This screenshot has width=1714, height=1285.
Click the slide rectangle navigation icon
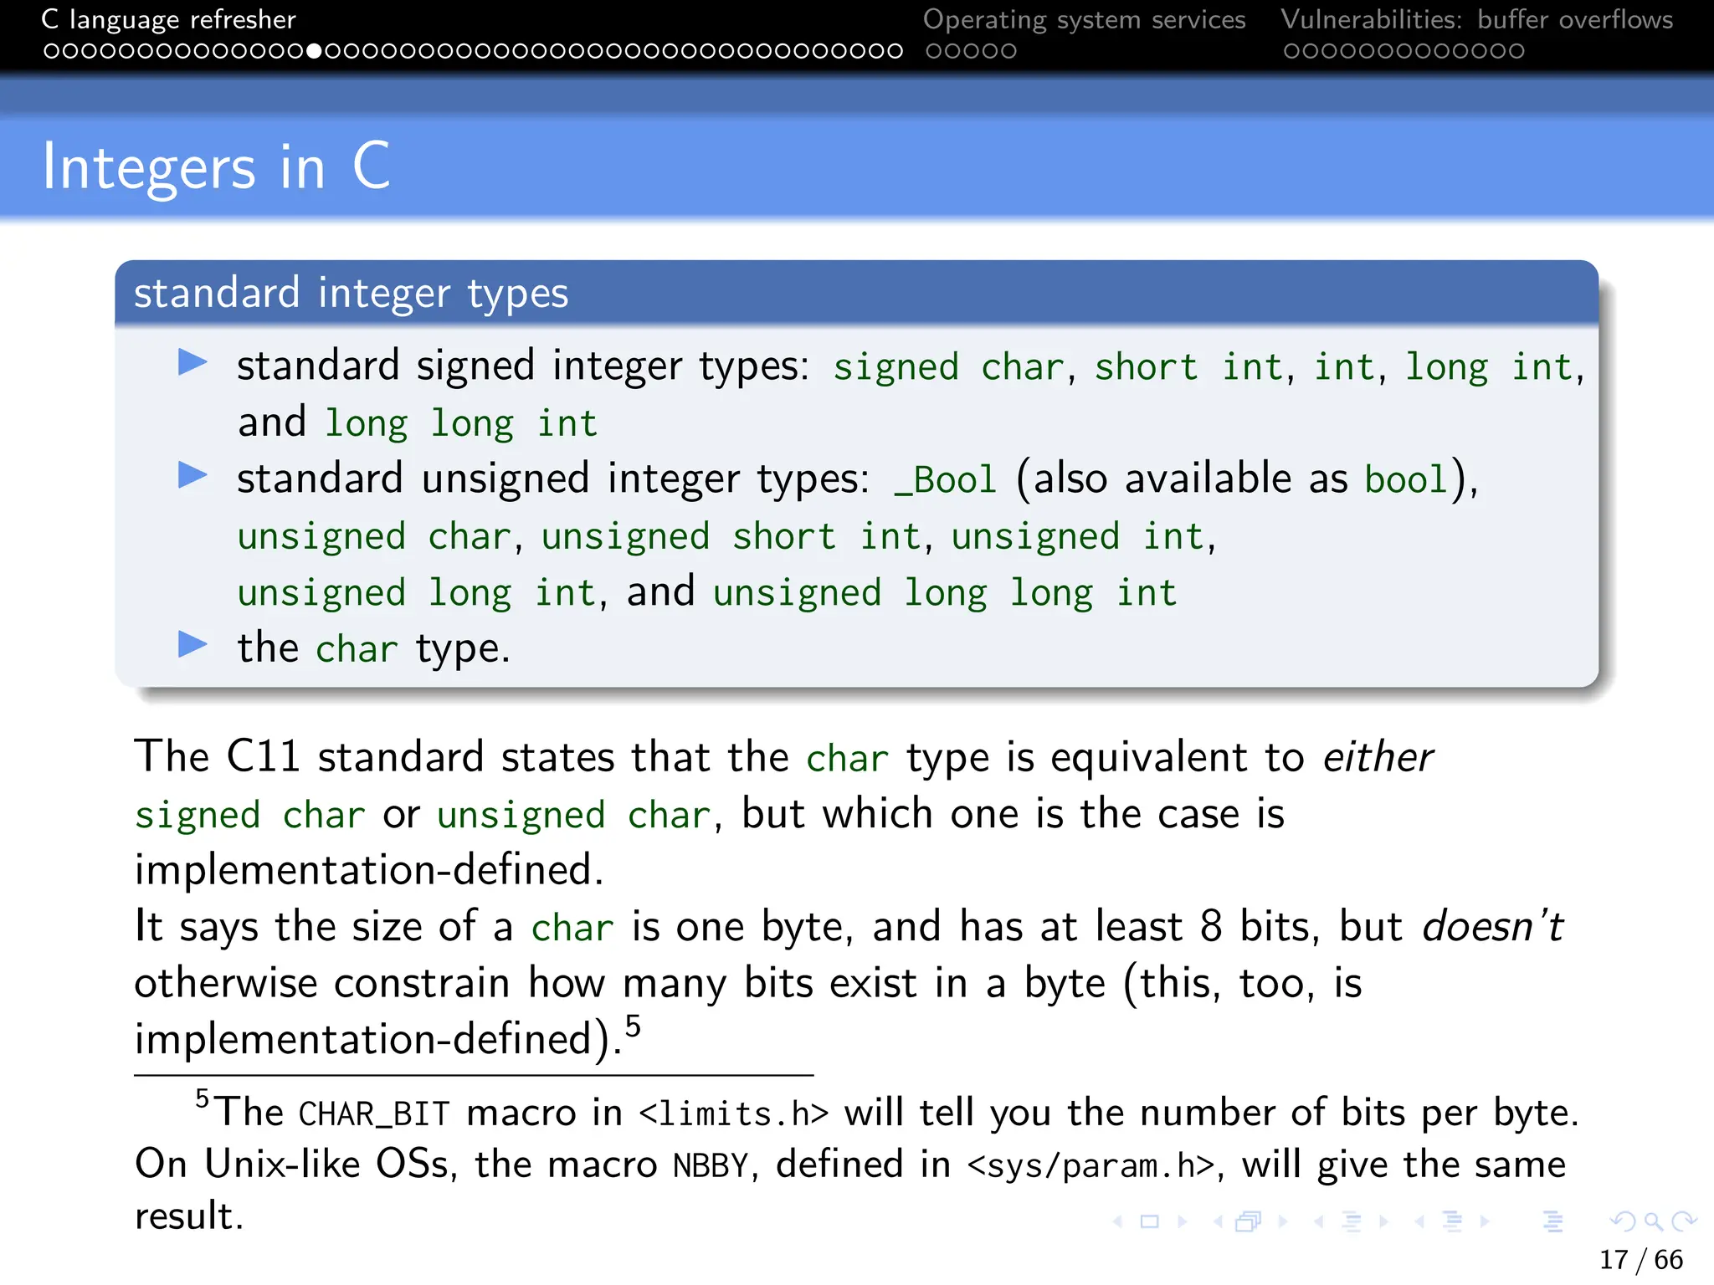[1150, 1222]
